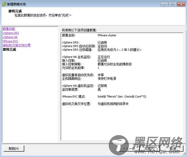Image resolution: width=187 pixels, height=157 pixels.
Task: Select the 群集允许的主机故障数目 policy value
Action: [x=115, y=64]
